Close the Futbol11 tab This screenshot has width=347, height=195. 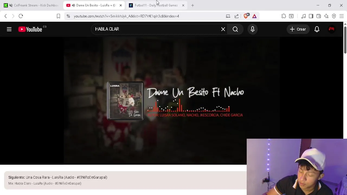(183, 5)
